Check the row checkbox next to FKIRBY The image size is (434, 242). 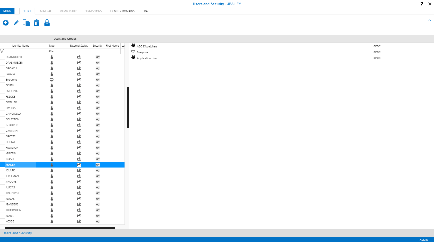2,85
